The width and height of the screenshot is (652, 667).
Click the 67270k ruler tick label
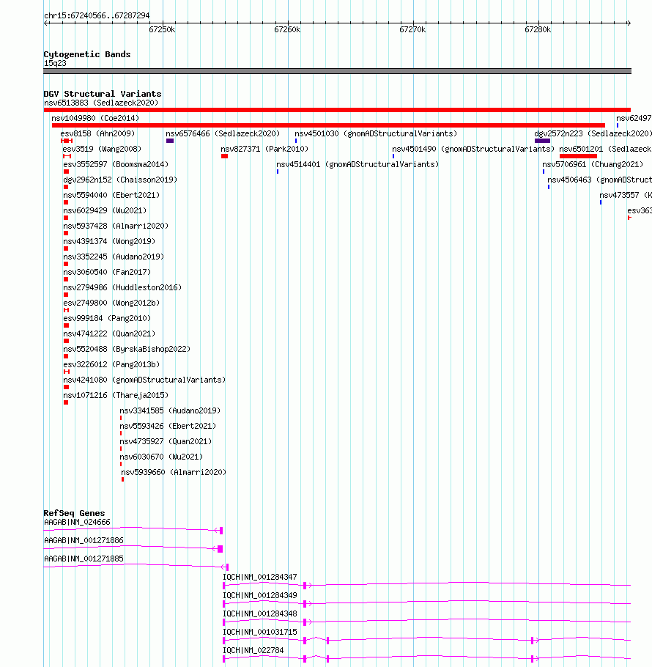412,29
